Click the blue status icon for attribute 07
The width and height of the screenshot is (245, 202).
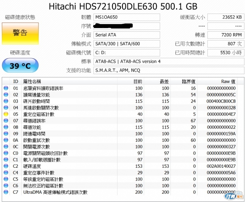tap(6, 121)
